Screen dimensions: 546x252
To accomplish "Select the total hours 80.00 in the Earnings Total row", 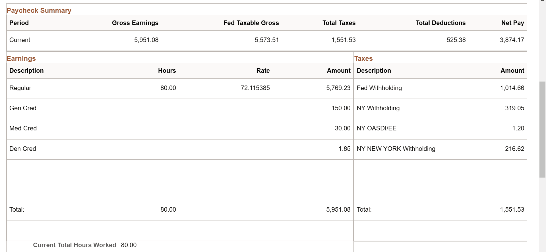I will (x=168, y=210).
